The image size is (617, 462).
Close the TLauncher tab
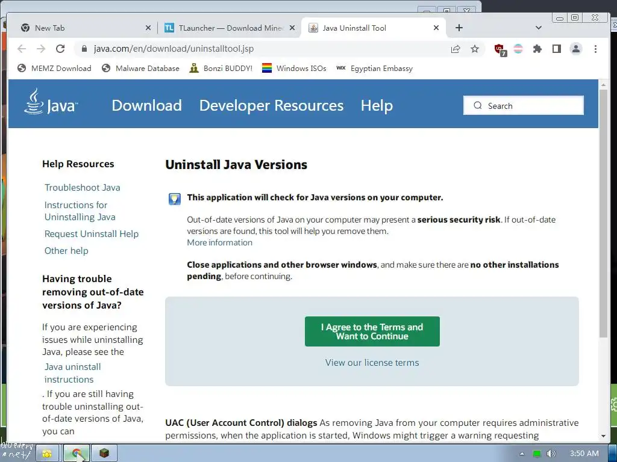(x=292, y=28)
